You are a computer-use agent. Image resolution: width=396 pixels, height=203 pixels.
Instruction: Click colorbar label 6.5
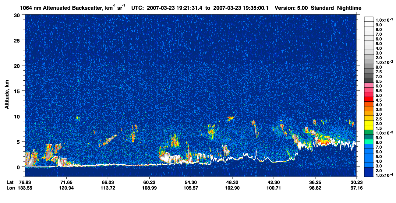pyautogui.click(x=379, y=81)
